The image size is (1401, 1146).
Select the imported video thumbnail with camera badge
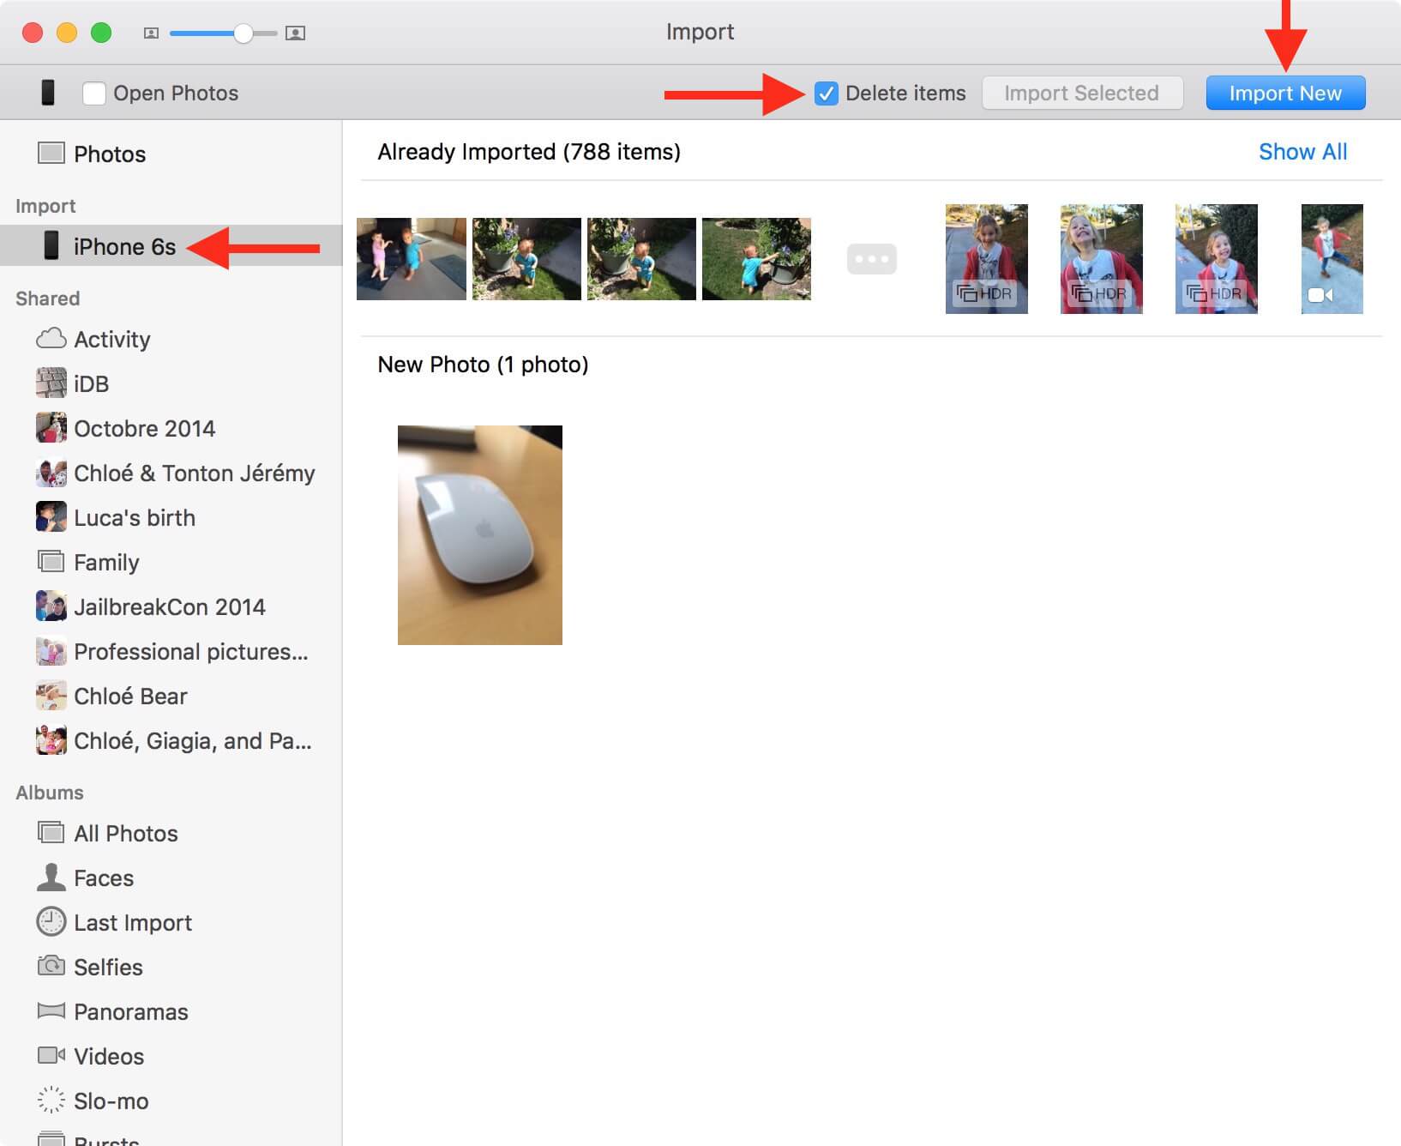pyautogui.click(x=1332, y=259)
